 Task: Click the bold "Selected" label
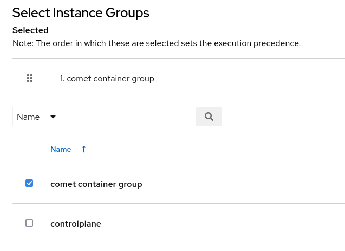30,30
